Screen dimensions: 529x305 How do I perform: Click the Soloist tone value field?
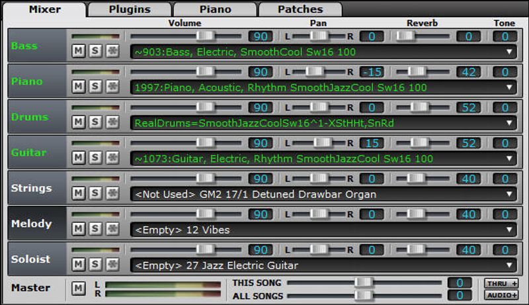point(505,249)
